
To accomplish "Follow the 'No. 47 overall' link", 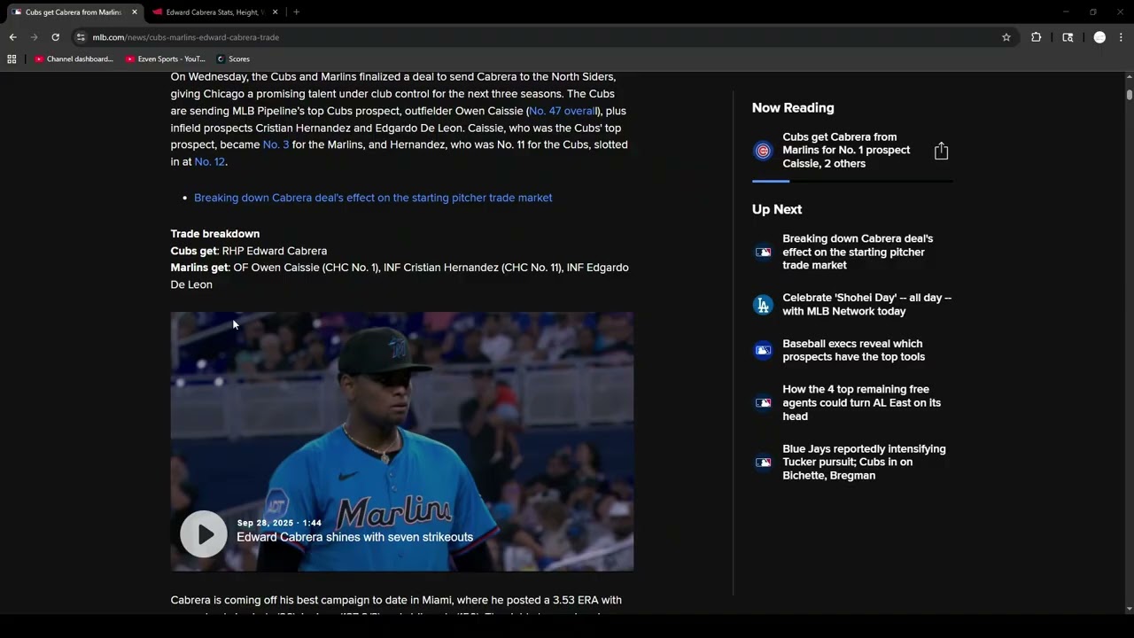I will coord(563,111).
